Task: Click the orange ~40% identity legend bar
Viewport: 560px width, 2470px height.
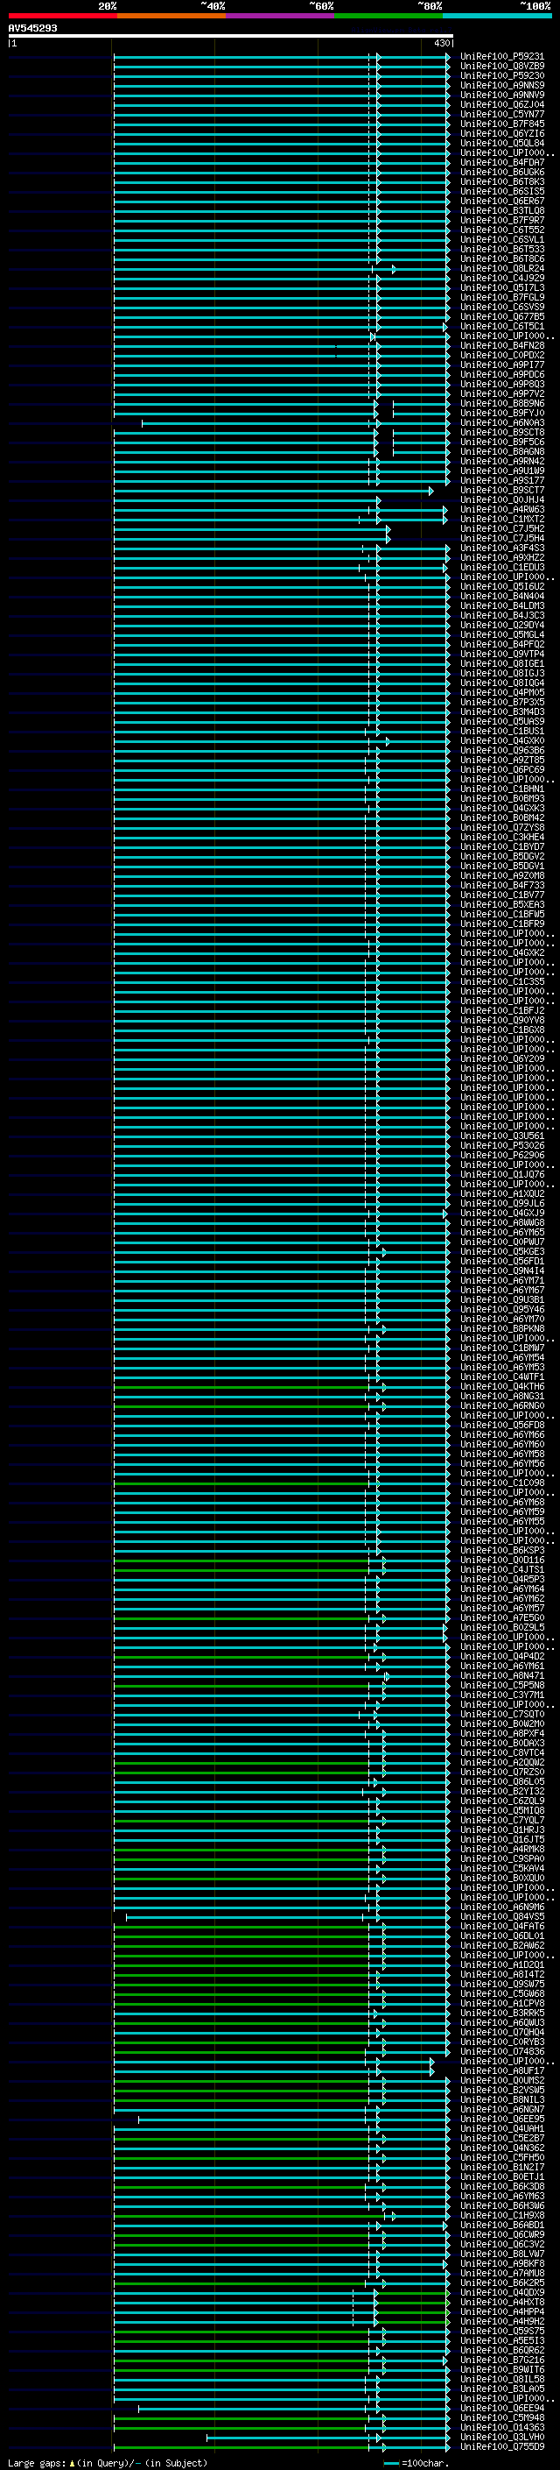Action: point(171,16)
